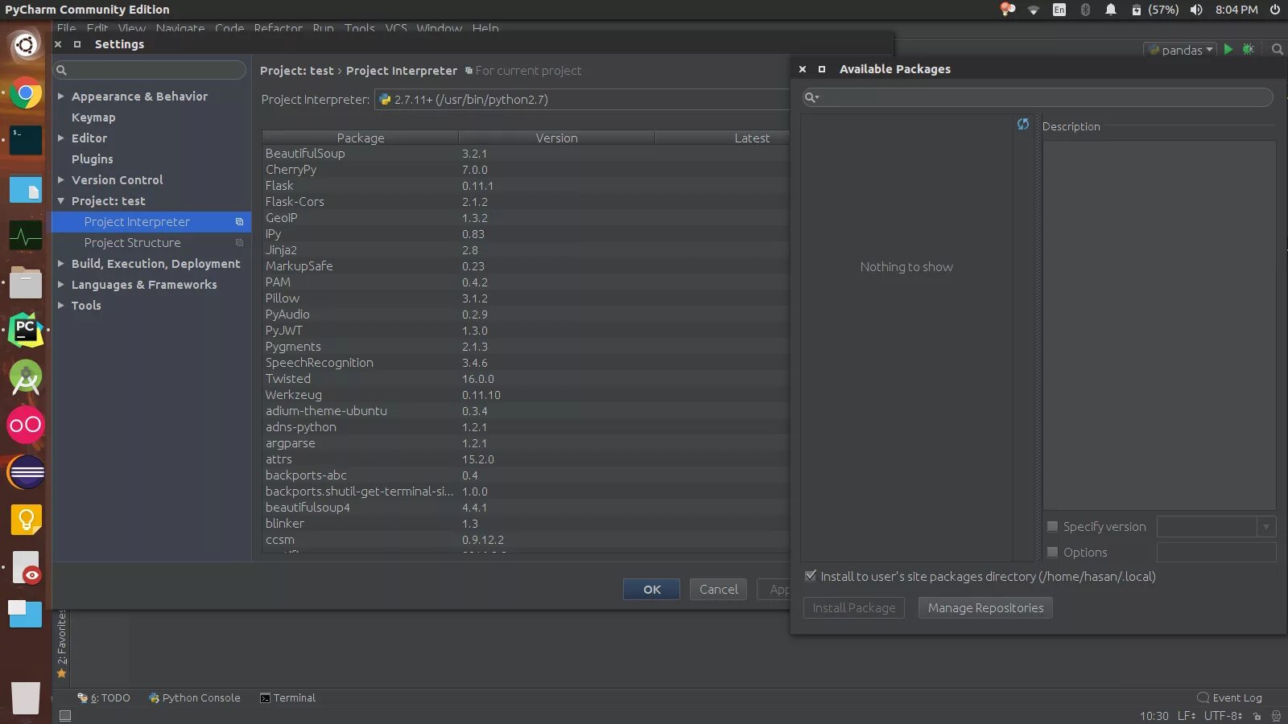Uncheck Install to user's site packages directory
The image size is (1288, 724).
click(811, 576)
